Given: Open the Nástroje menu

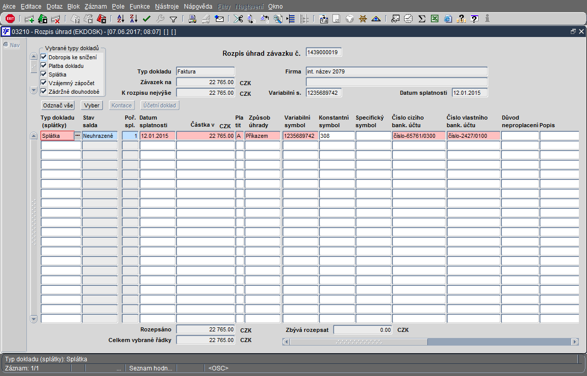Looking at the screenshot, I should (x=167, y=7).
